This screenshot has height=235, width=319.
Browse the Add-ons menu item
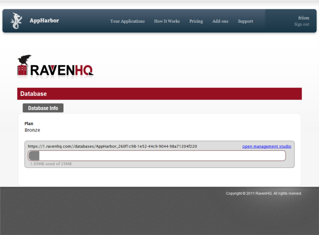click(x=221, y=21)
